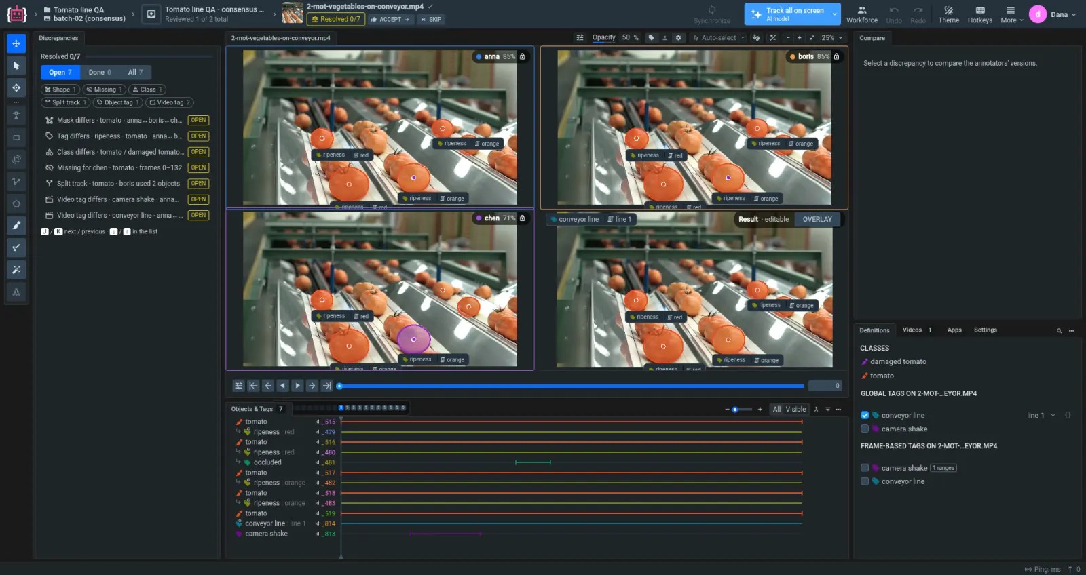Switch to the Done discrepancies tab
Image resolution: width=1086 pixels, height=575 pixels.
[100, 73]
